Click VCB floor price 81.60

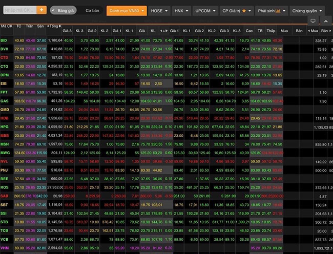point(41,239)
